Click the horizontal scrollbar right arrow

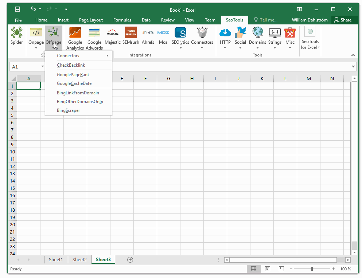click(348, 260)
